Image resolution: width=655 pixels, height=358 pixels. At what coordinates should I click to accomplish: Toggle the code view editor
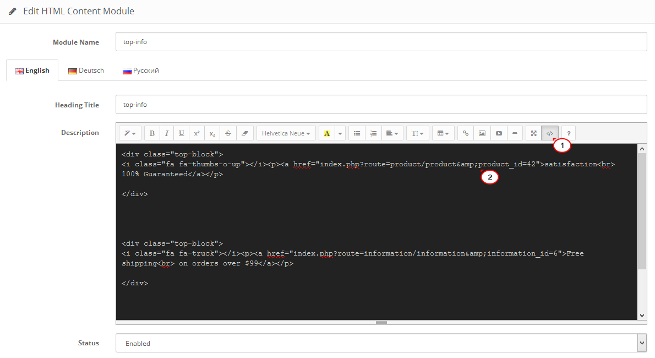tap(550, 133)
